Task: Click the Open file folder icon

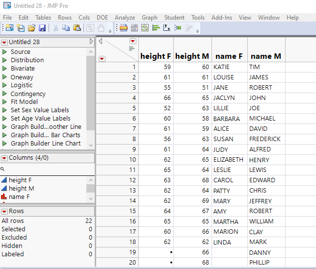Action: [x=31, y=28]
